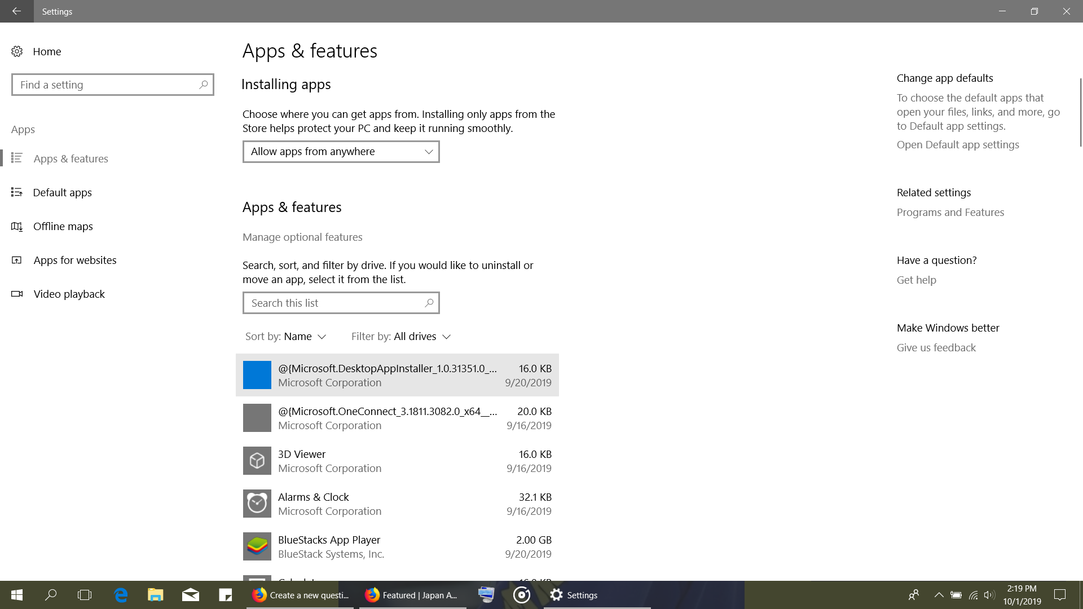The image size is (1083, 609).
Task: Click Manage optional features link
Action: point(302,237)
